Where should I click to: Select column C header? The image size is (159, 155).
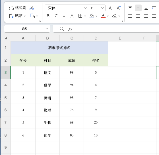(x=72, y=38)
